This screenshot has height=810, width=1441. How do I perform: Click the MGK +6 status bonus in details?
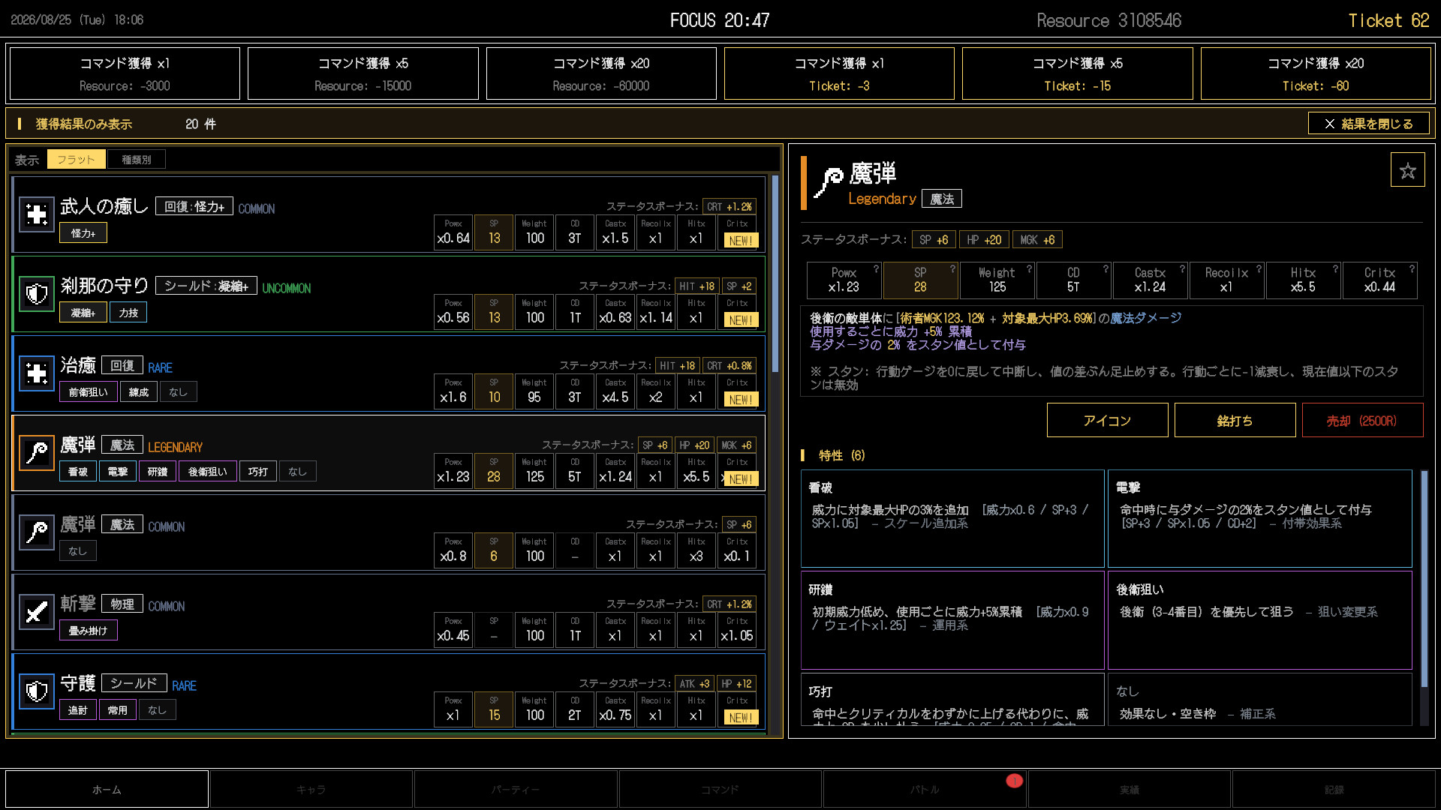[x=1037, y=240]
